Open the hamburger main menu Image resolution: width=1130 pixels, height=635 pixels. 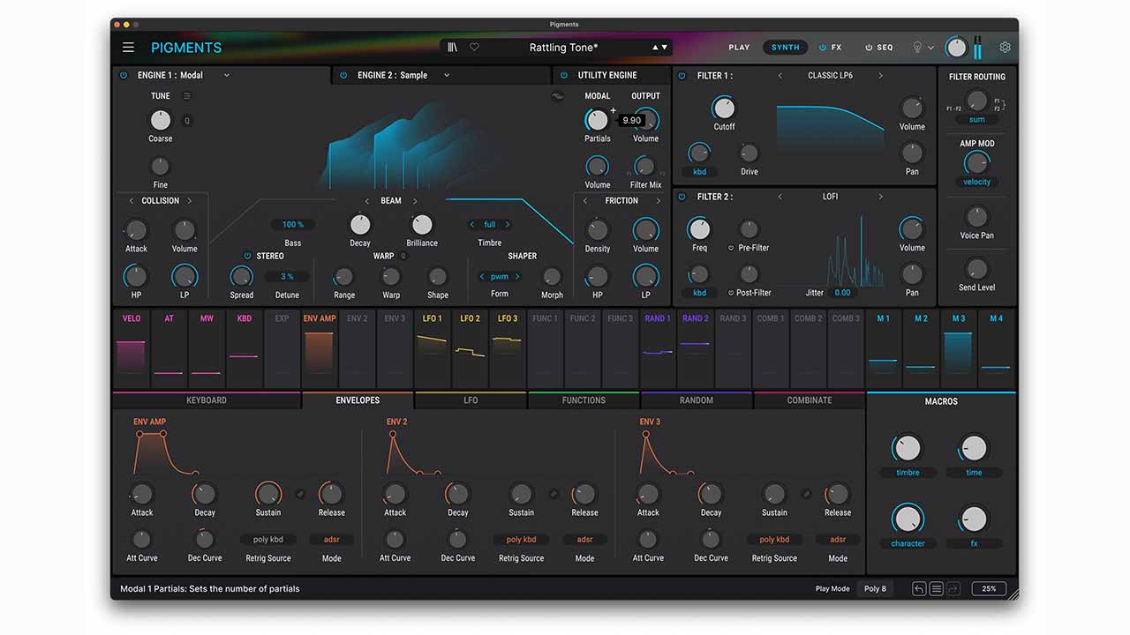coord(129,48)
